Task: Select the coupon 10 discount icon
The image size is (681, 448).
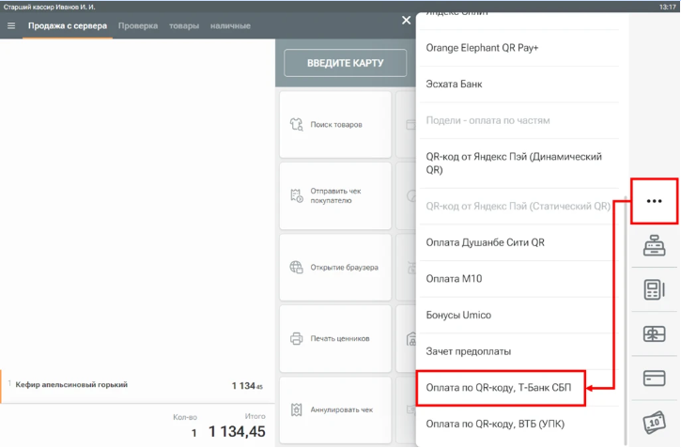Action: [654, 422]
